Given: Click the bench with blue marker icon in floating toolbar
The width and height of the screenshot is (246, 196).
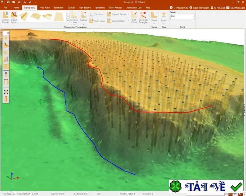Looking at the screenshot, I should [x=6, y=59].
